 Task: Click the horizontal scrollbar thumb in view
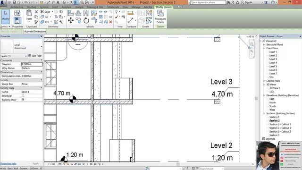point(178,164)
